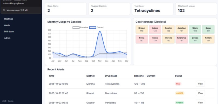Click the RED status badge

pyautogui.click(x=178, y=84)
